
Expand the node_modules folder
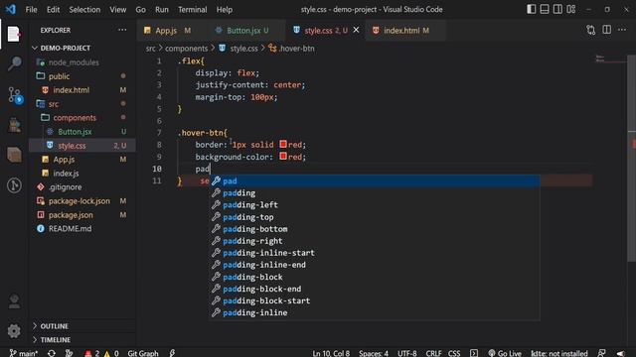[x=81, y=62]
